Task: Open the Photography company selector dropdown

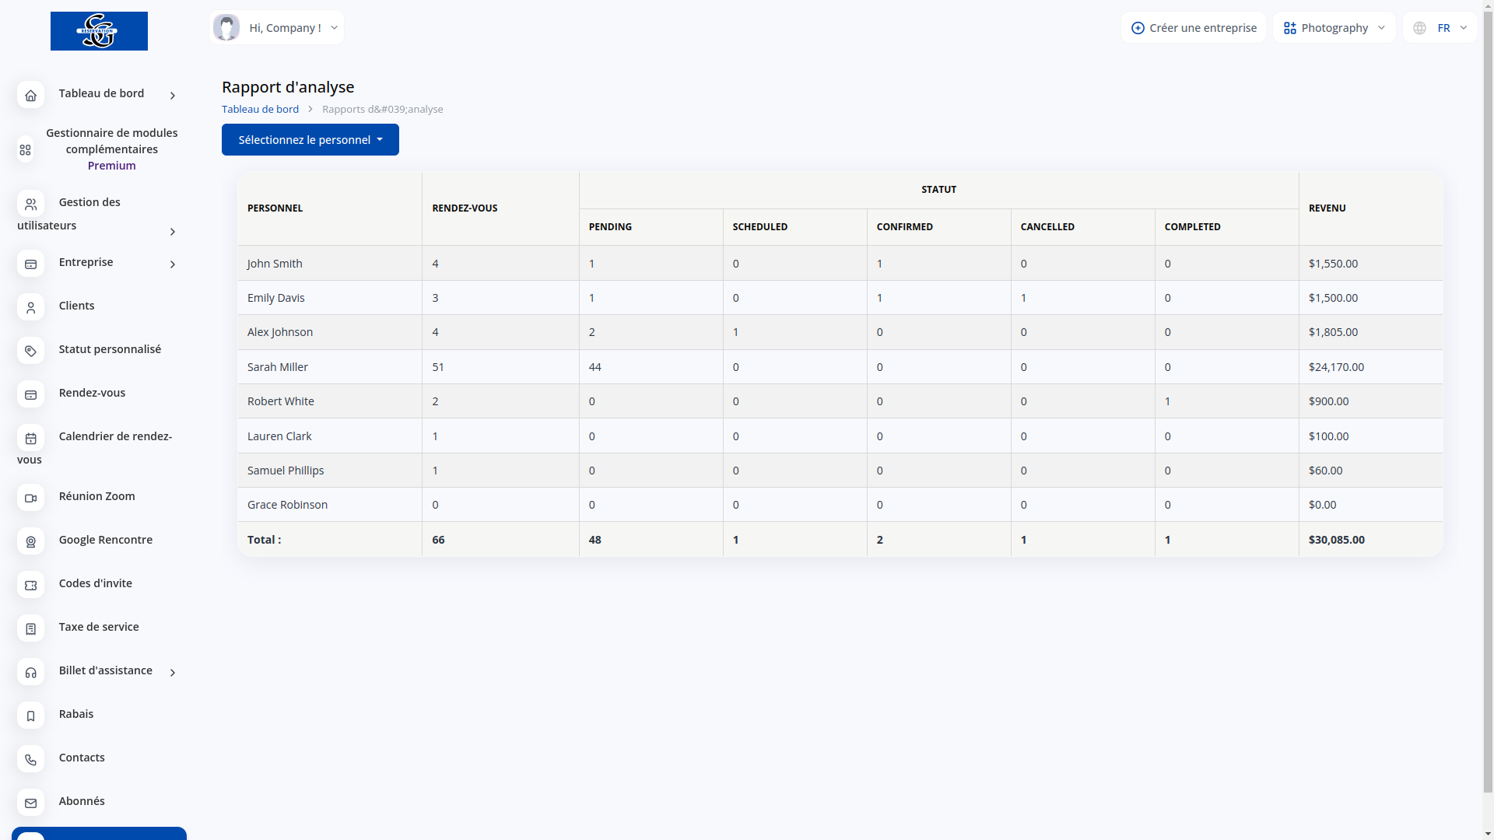Action: 1334,28
